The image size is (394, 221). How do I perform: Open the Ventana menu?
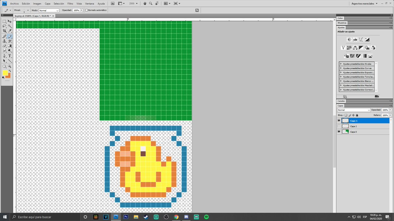89,3
